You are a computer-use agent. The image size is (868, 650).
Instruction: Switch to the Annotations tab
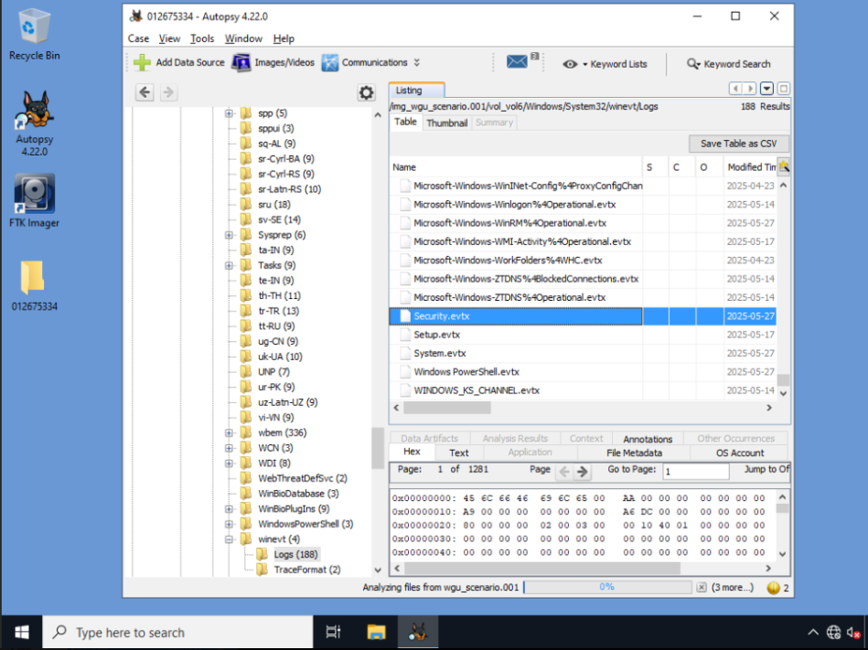(648, 439)
